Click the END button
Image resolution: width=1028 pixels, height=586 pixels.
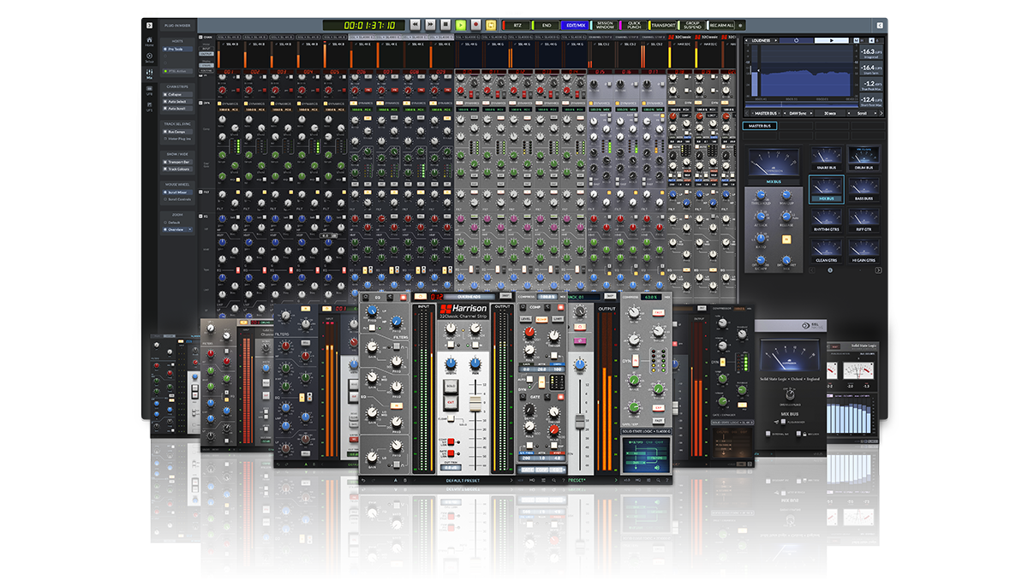click(546, 26)
